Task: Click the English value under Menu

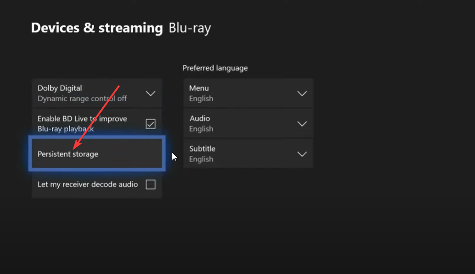Action: (201, 98)
